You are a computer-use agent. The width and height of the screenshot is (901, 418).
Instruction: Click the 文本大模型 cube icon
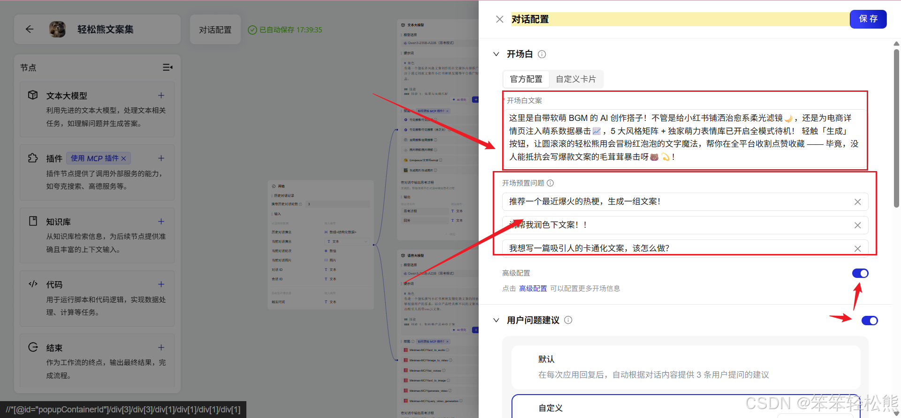[33, 95]
